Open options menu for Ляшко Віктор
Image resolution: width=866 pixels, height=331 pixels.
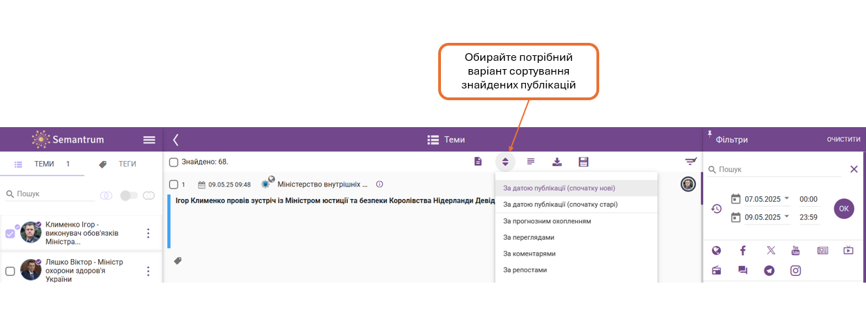click(147, 271)
